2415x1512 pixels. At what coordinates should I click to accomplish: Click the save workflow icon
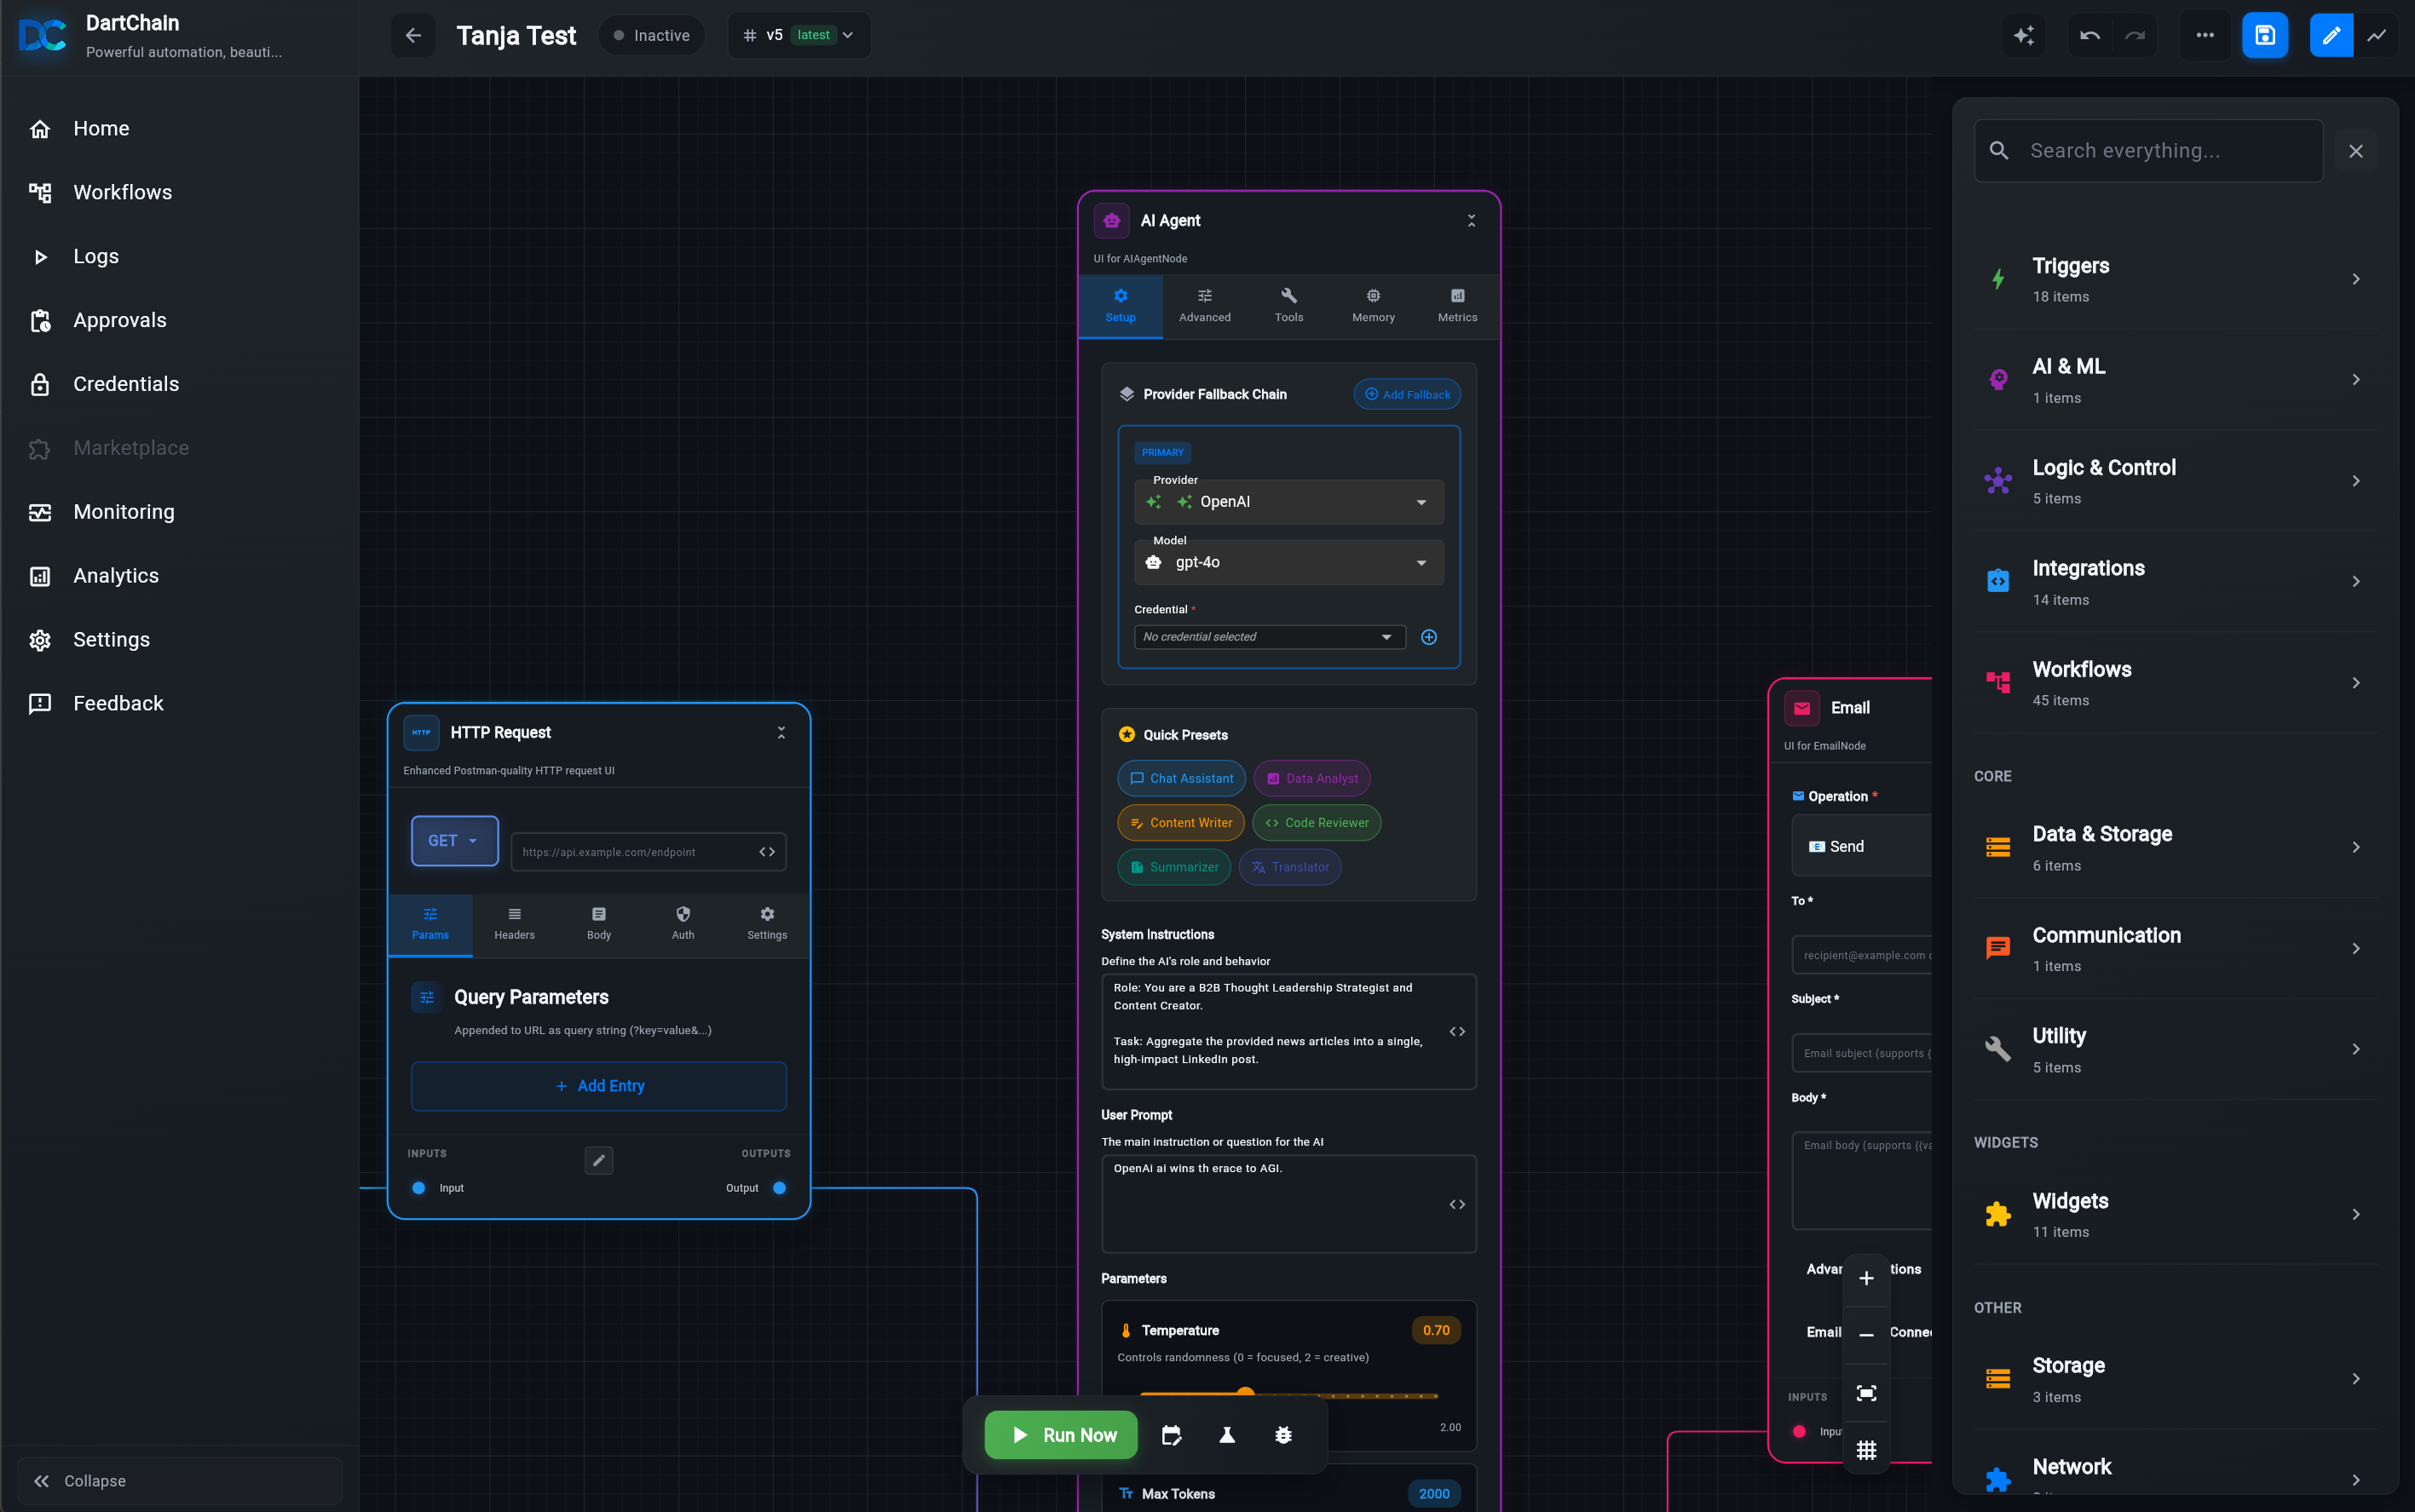2264,35
